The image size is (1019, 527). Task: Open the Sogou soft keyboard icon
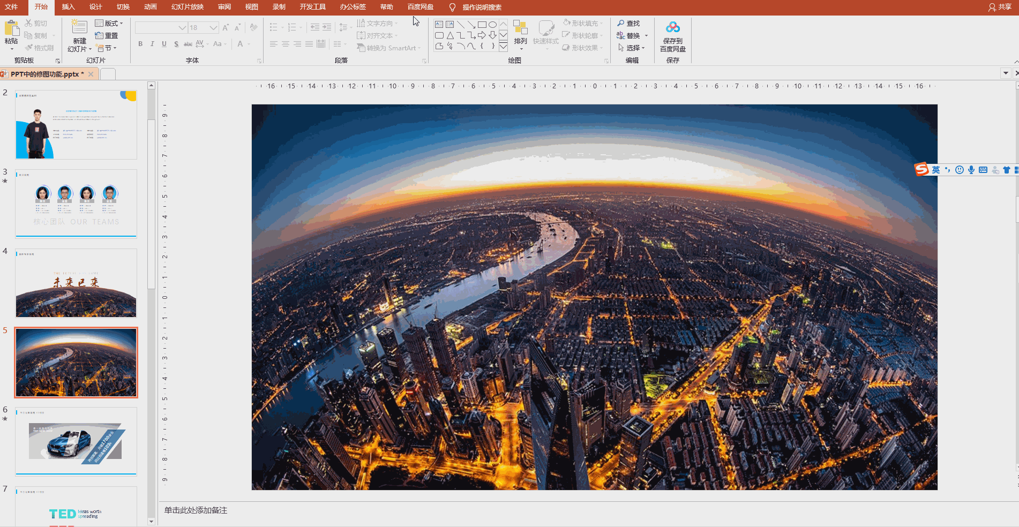coord(983,170)
